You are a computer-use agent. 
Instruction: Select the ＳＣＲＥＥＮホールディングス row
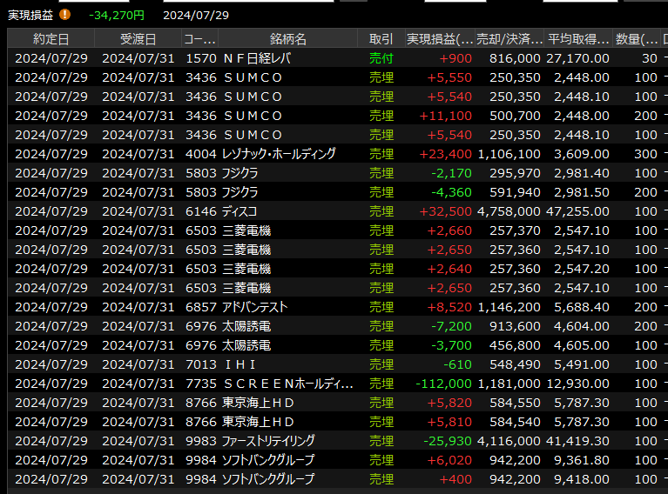287,384
